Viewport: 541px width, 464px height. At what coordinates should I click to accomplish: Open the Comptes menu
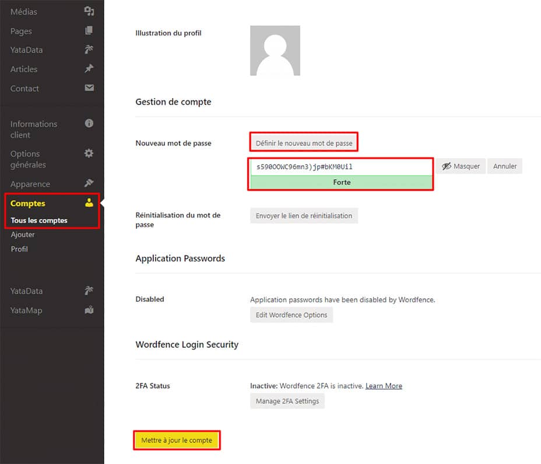(28, 203)
